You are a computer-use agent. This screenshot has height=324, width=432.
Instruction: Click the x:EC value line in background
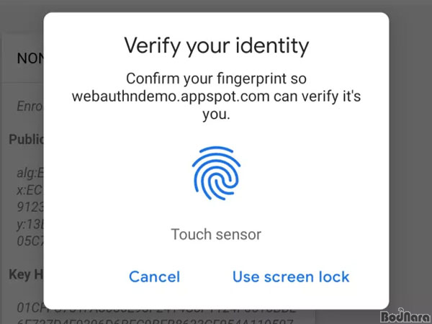click(30, 190)
